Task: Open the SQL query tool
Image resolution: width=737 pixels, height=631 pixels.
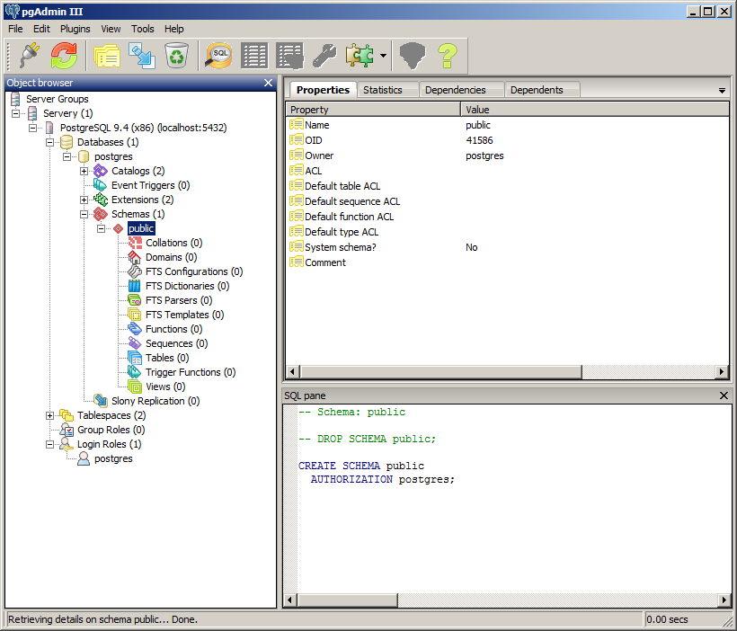Action: [x=219, y=56]
